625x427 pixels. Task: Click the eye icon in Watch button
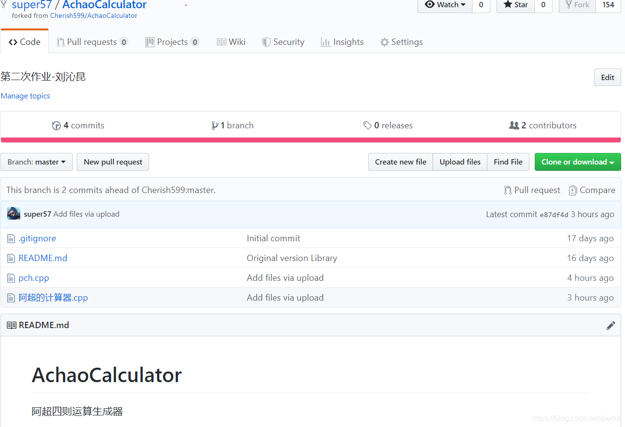click(x=430, y=4)
